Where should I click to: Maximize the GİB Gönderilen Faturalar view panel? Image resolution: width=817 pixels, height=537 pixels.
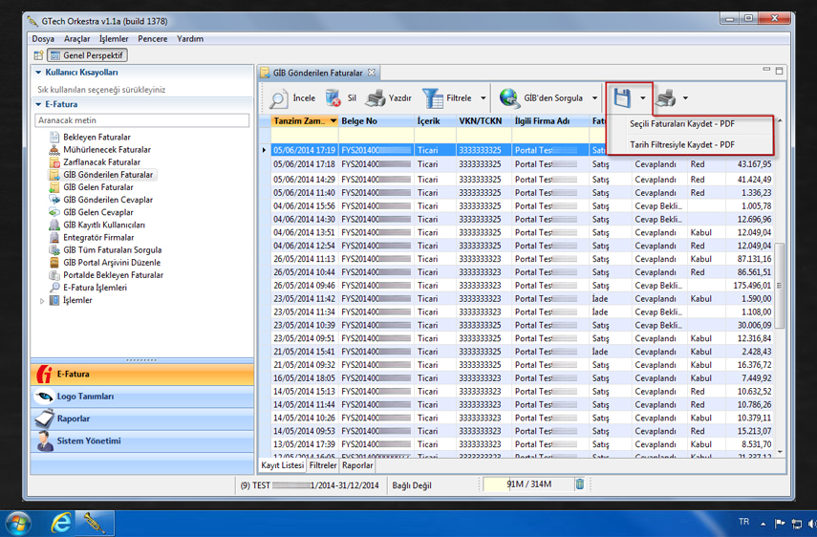click(779, 71)
